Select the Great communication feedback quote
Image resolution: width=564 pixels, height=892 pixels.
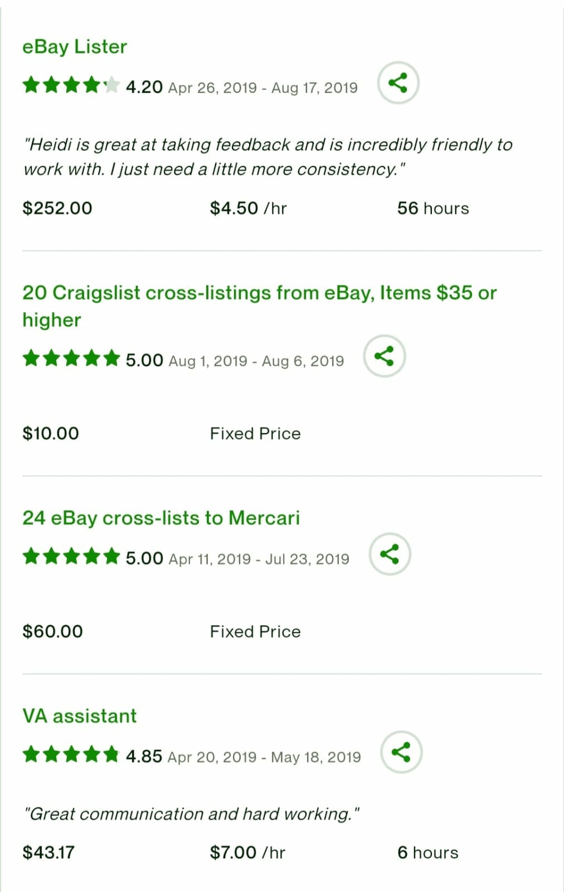pos(191,814)
